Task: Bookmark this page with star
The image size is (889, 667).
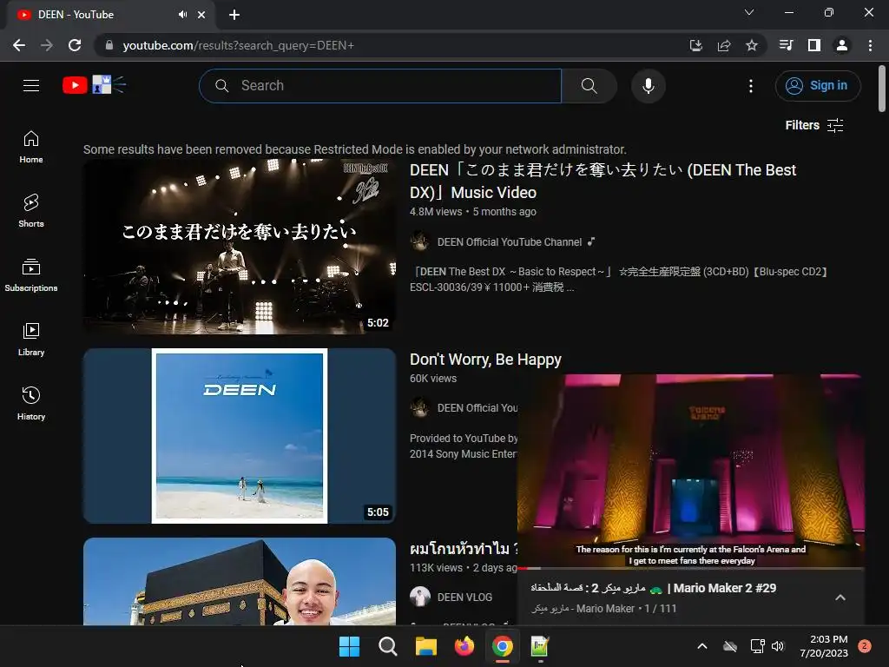Action: [x=751, y=45]
